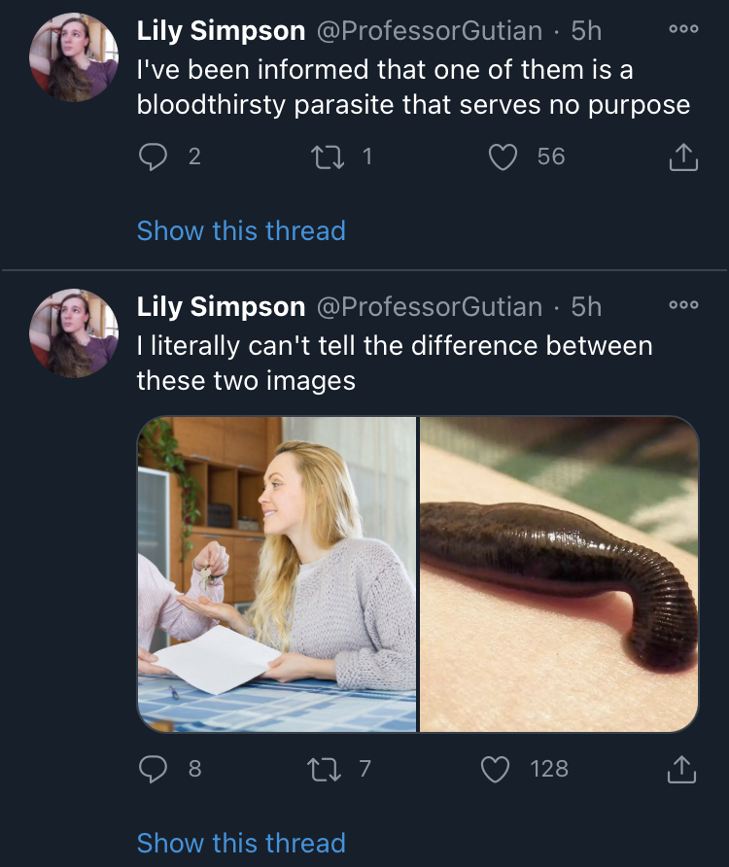The height and width of the screenshot is (867, 729).
Task: Show this thread under first tweet
Action: pyautogui.click(x=241, y=230)
